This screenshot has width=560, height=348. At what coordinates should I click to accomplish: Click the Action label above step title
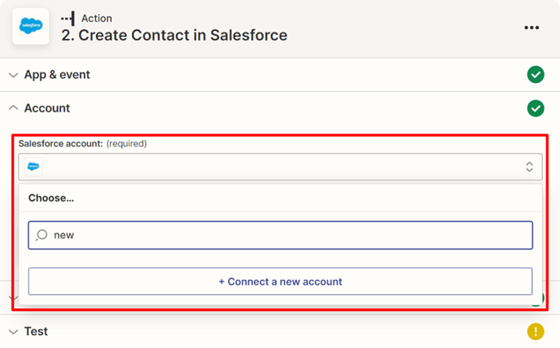pyautogui.click(x=97, y=18)
